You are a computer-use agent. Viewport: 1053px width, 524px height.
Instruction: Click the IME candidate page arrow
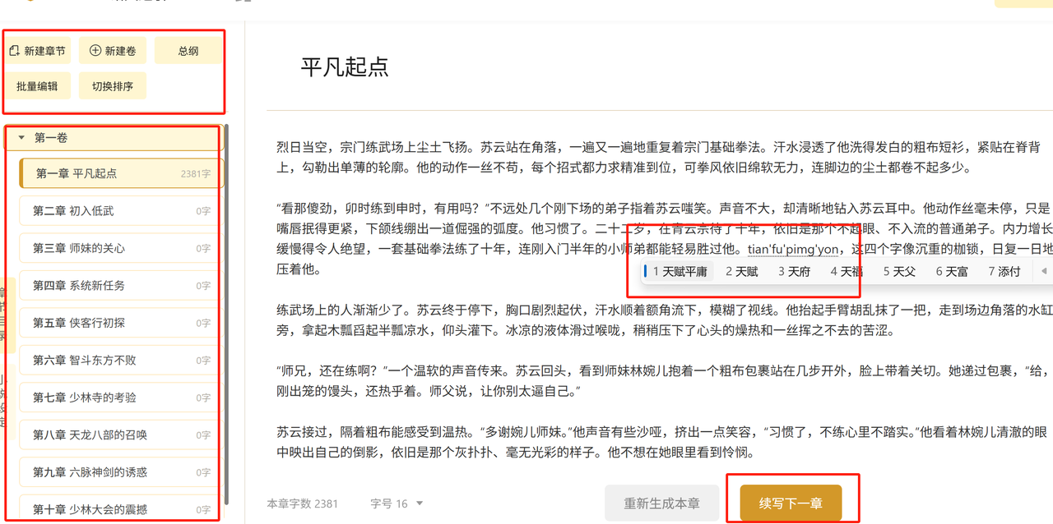tap(1043, 271)
